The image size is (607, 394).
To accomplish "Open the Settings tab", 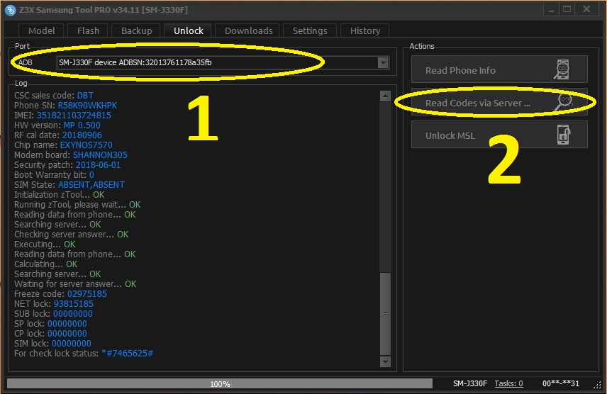I will 310,30.
